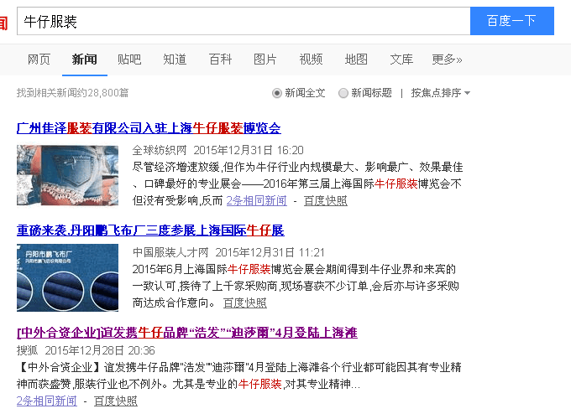Select the 新闻全文 radio button
Screen dimensions: 571x419
click(x=277, y=93)
